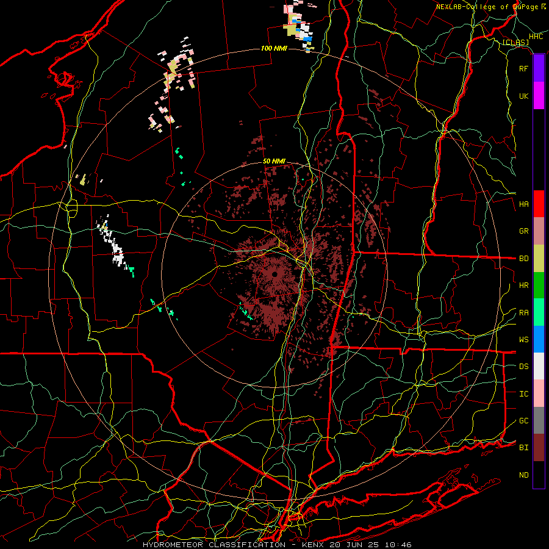Screen dimensions: 549x549
Task: Click the DS legend label
Action: coord(523,367)
